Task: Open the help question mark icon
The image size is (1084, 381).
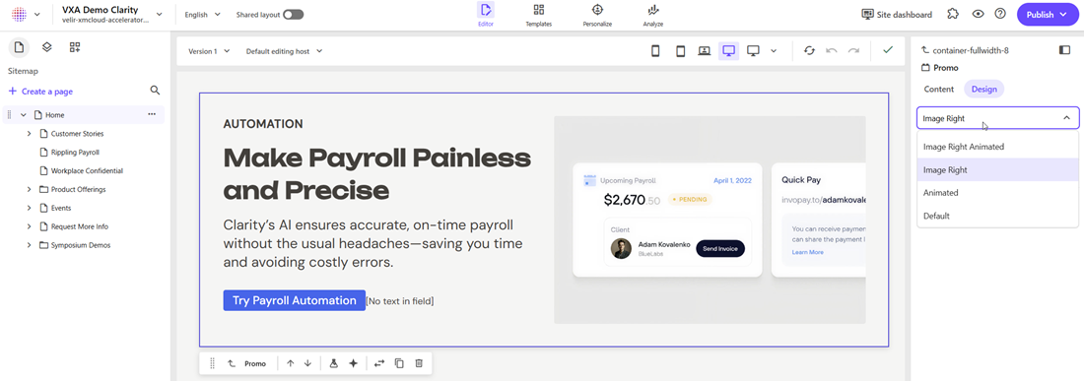Action: [x=999, y=15]
